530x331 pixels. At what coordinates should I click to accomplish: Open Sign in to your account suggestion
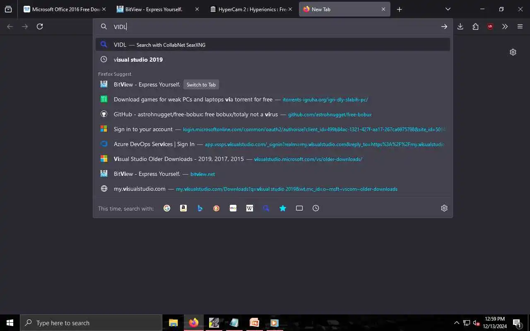point(273,129)
